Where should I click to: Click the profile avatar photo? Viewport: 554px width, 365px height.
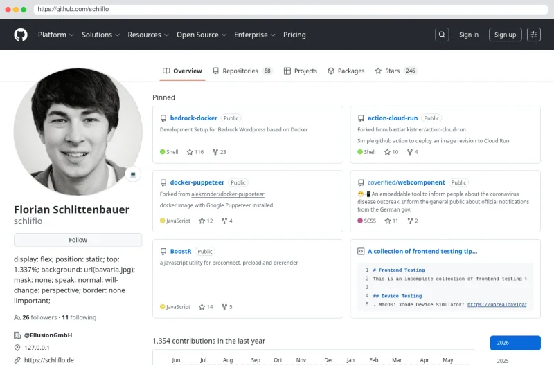click(78, 132)
